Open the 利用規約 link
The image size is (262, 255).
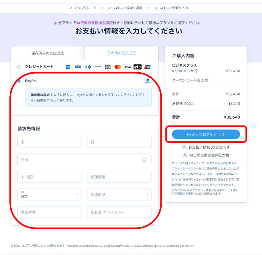pyautogui.click(x=223, y=163)
